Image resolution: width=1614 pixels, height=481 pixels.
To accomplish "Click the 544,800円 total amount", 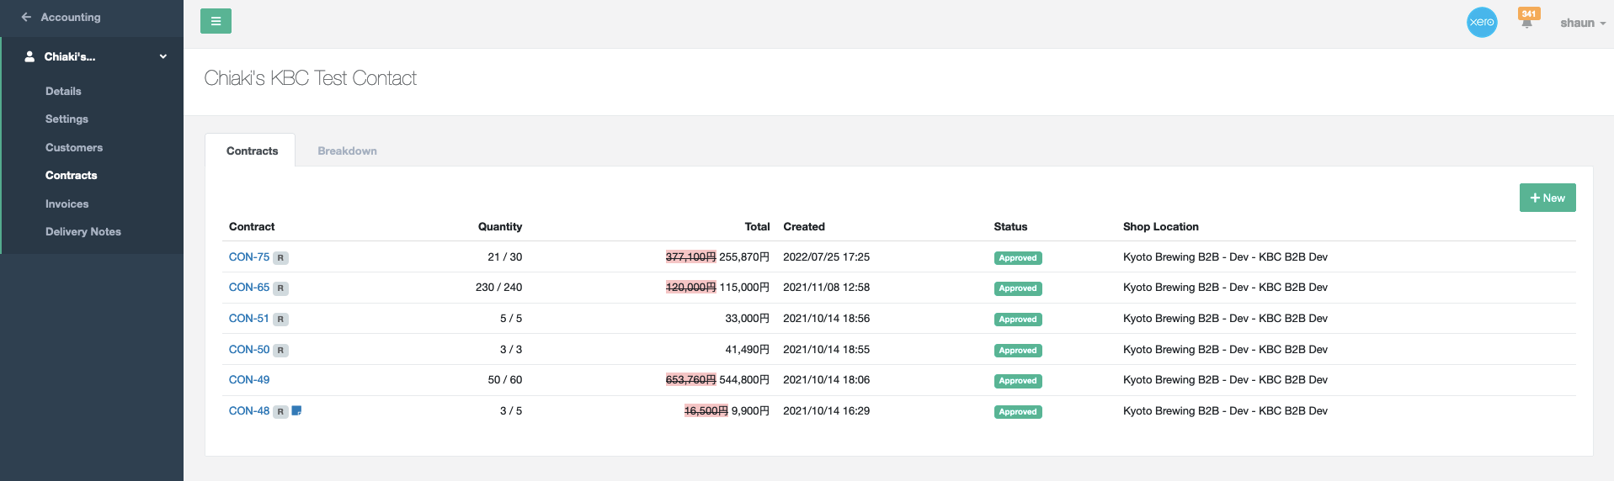I will pos(744,379).
